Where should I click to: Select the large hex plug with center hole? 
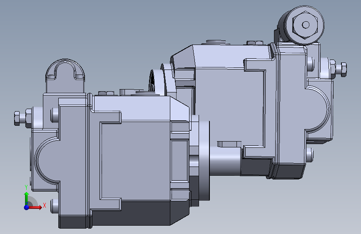tap(305, 25)
